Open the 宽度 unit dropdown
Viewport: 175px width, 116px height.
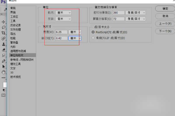[x=75, y=32]
